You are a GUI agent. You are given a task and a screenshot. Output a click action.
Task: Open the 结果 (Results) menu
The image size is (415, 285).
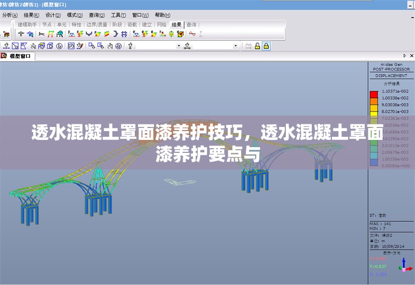31,15
